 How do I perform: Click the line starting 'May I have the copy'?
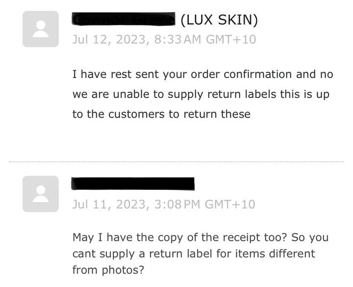click(x=201, y=237)
